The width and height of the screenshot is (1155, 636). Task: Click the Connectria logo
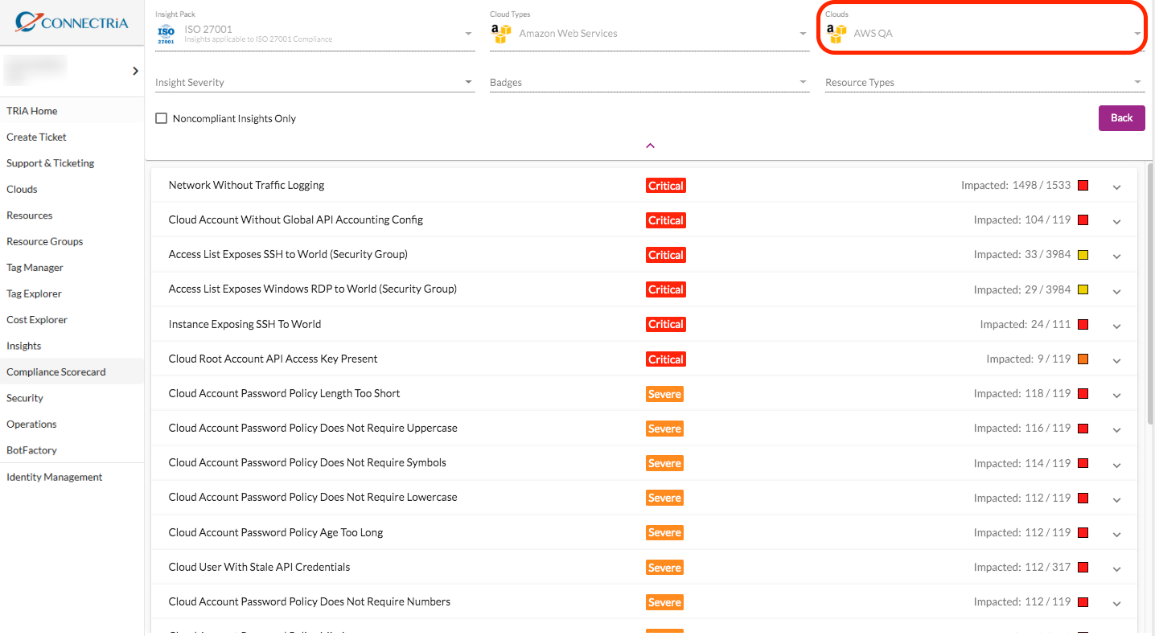point(72,23)
